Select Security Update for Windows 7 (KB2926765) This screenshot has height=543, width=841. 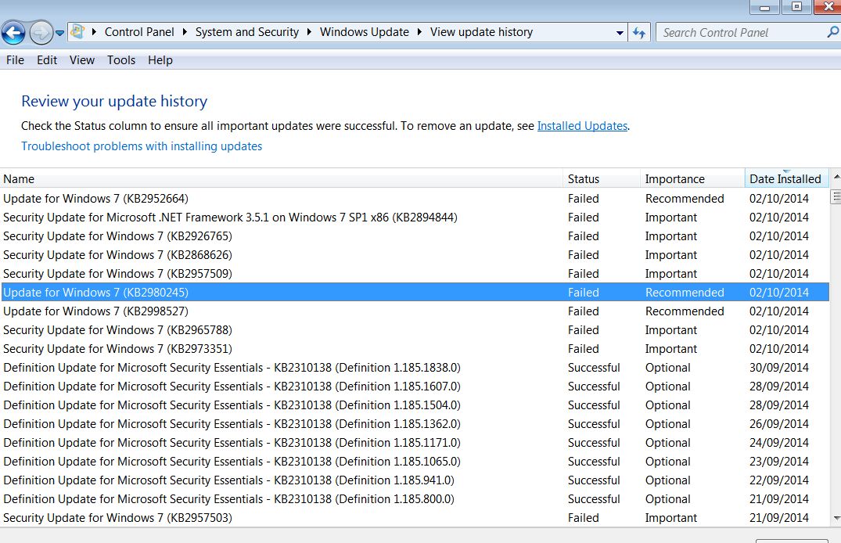(415, 236)
